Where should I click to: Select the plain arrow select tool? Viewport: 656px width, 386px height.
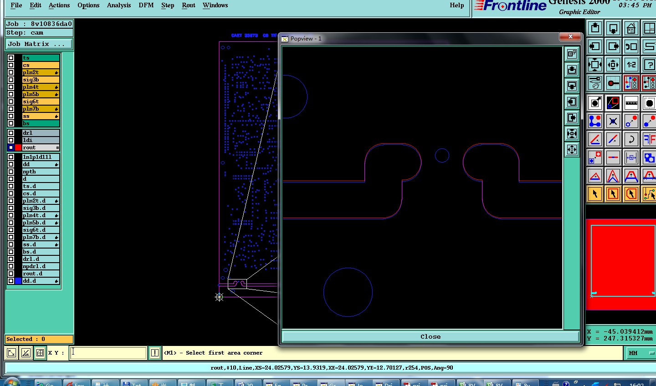tap(595, 194)
